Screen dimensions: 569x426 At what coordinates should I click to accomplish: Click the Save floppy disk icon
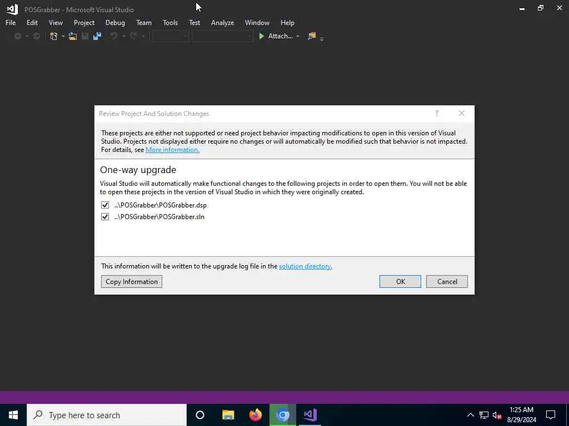coord(85,36)
